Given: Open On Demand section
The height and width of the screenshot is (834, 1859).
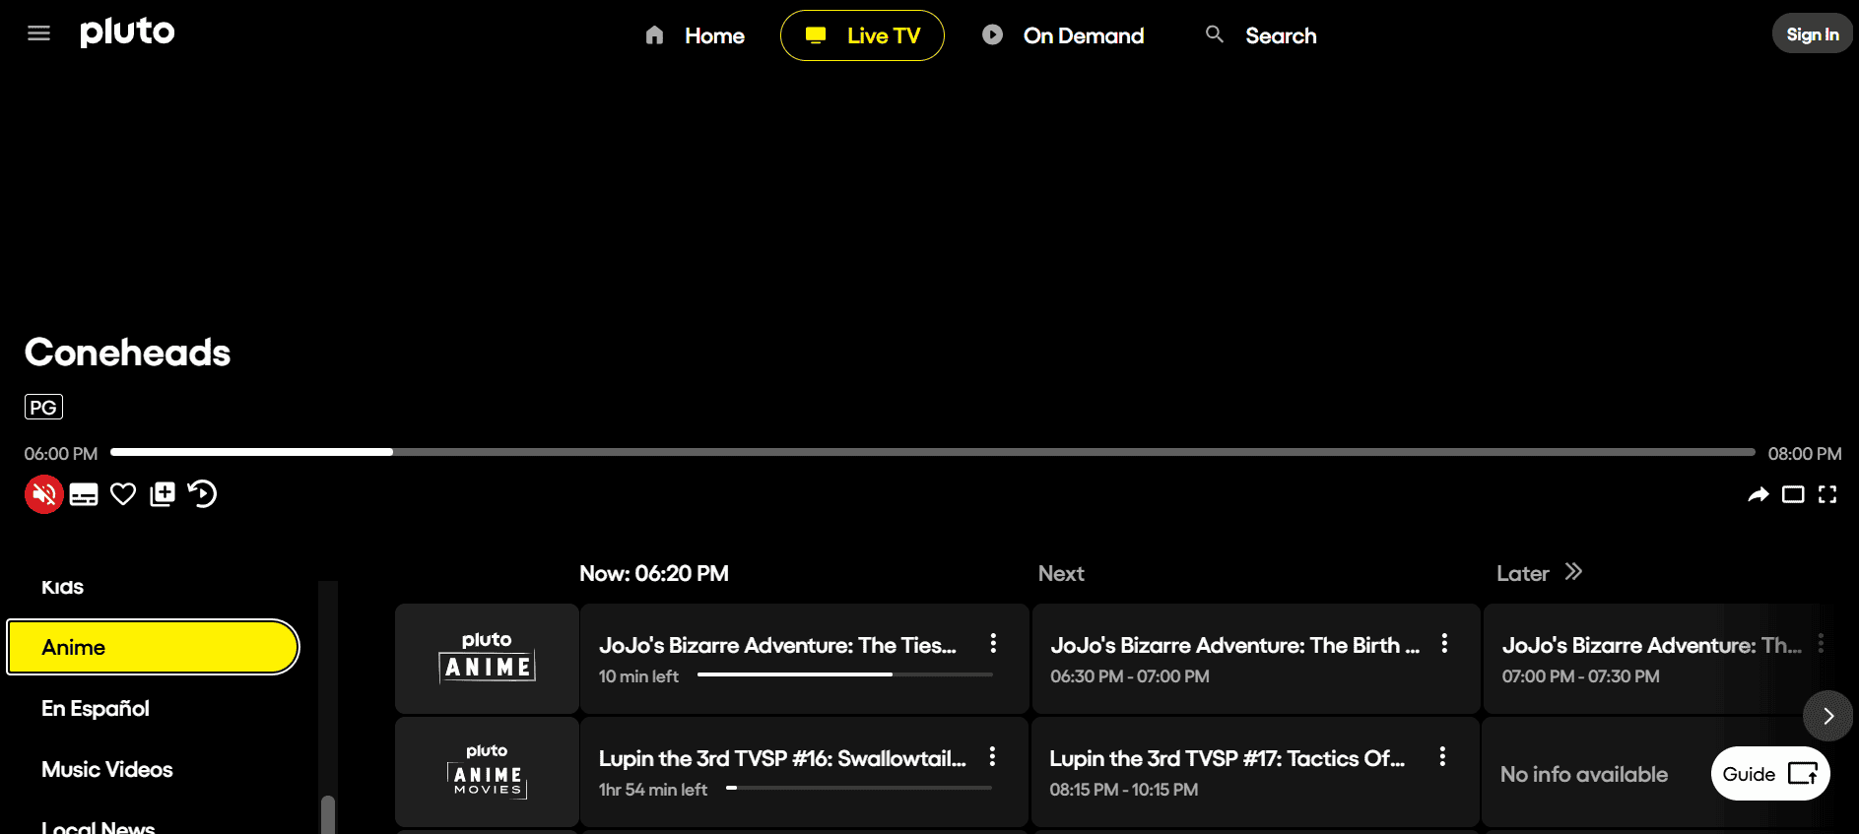Looking at the screenshot, I should click(1063, 35).
